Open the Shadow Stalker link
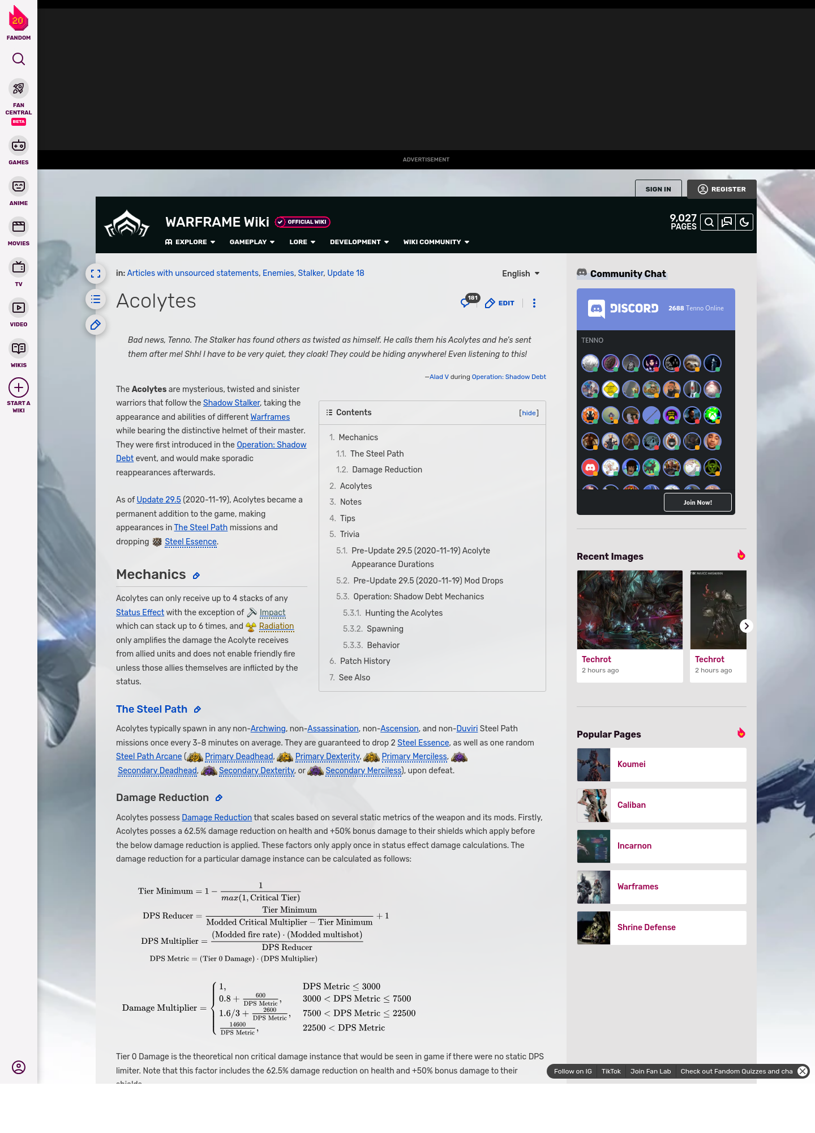815x1133 pixels. 231,403
